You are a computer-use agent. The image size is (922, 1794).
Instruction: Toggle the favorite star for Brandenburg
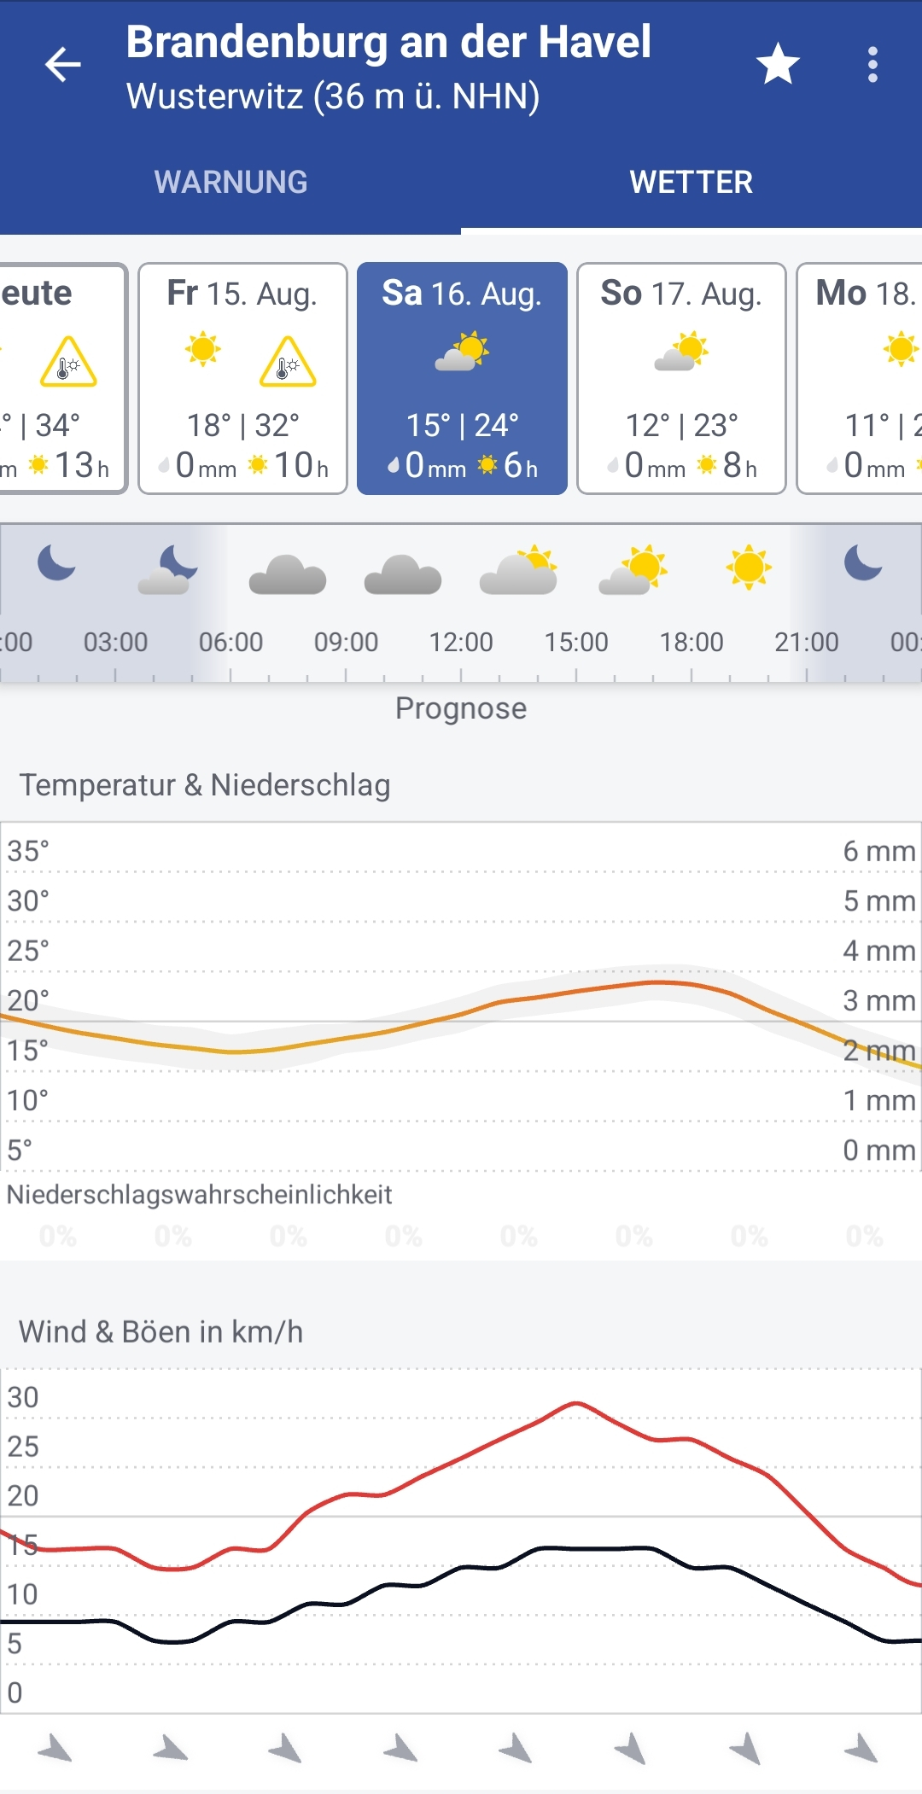pos(778,64)
